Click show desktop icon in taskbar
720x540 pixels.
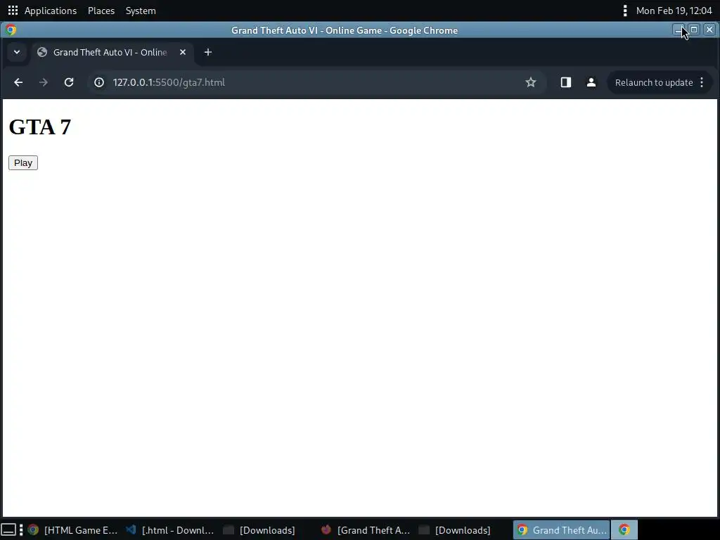pyautogui.click(x=8, y=530)
